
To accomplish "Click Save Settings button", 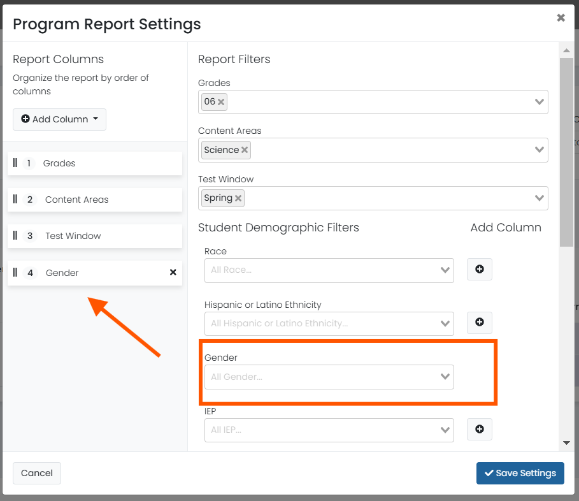I will 520,473.
